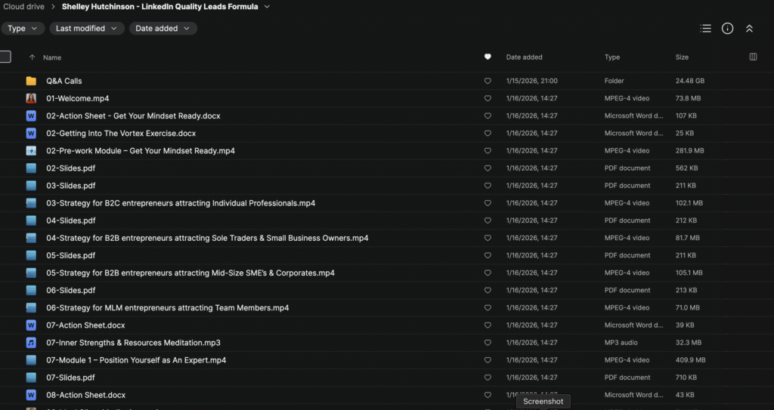Open the info panel icon
Image resolution: width=774 pixels, height=410 pixels.
click(x=727, y=29)
